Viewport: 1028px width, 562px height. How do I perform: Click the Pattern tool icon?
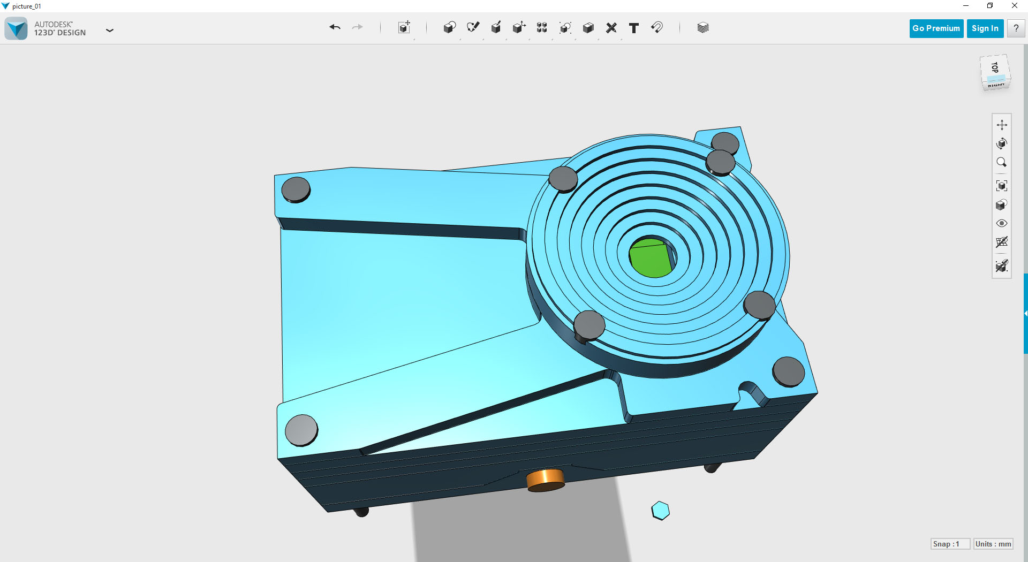[x=542, y=28]
